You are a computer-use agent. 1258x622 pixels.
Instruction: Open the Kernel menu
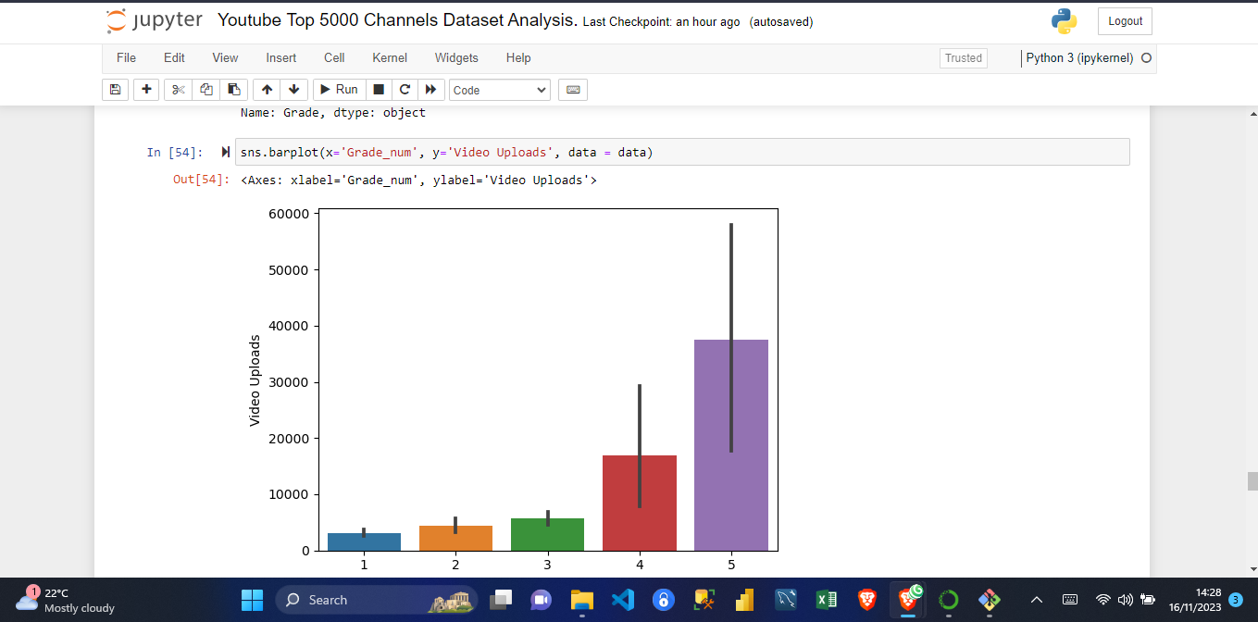pyautogui.click(x=390, y=58)
